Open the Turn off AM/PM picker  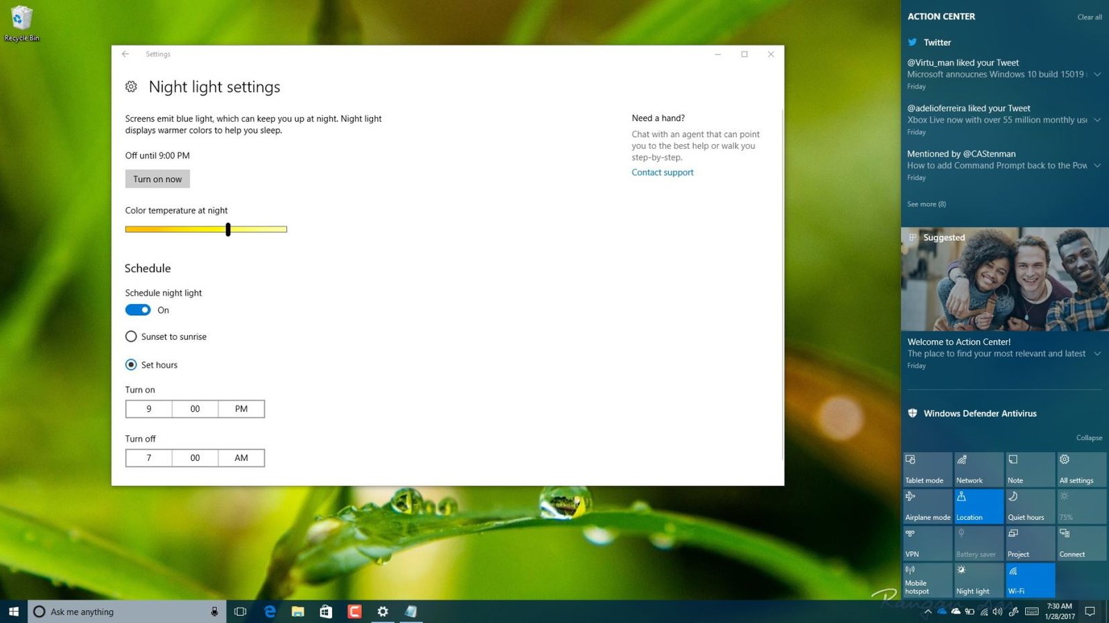(241, 458)
